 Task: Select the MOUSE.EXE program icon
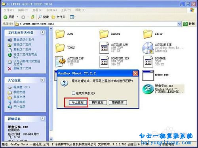point(148,75)
